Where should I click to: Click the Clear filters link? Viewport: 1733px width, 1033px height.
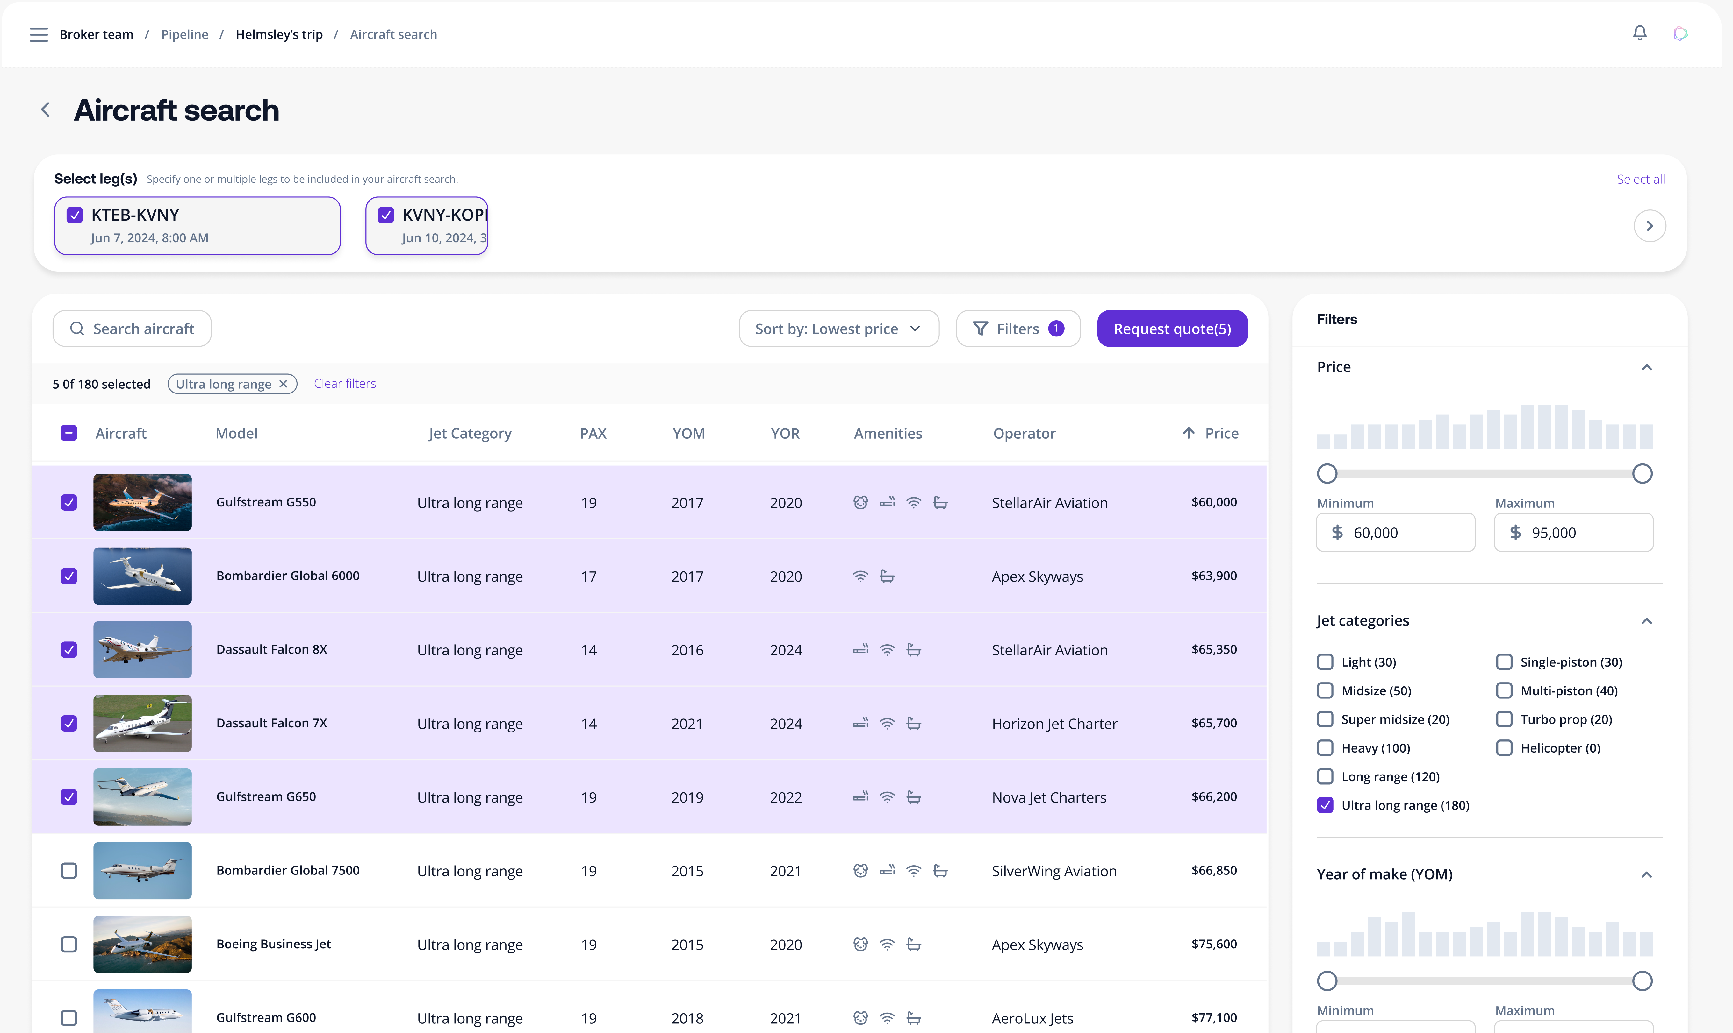point(345,384)
